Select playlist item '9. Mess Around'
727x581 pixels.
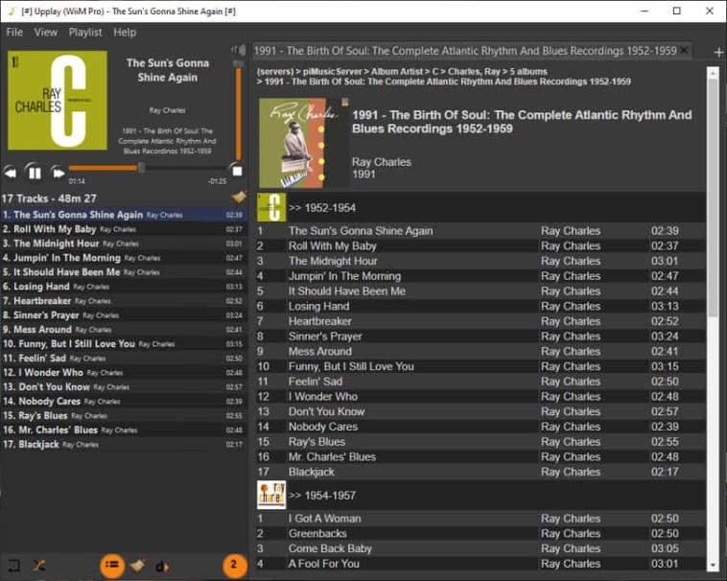coord(123,330)
